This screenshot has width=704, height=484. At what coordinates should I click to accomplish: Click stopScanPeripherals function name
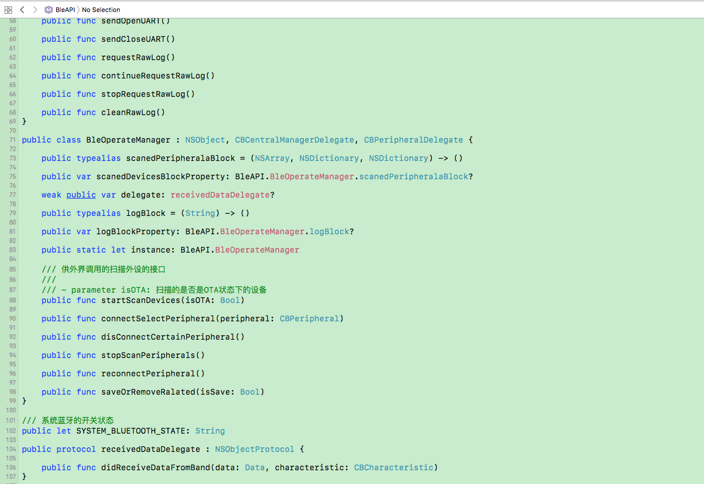coord(148,355)
